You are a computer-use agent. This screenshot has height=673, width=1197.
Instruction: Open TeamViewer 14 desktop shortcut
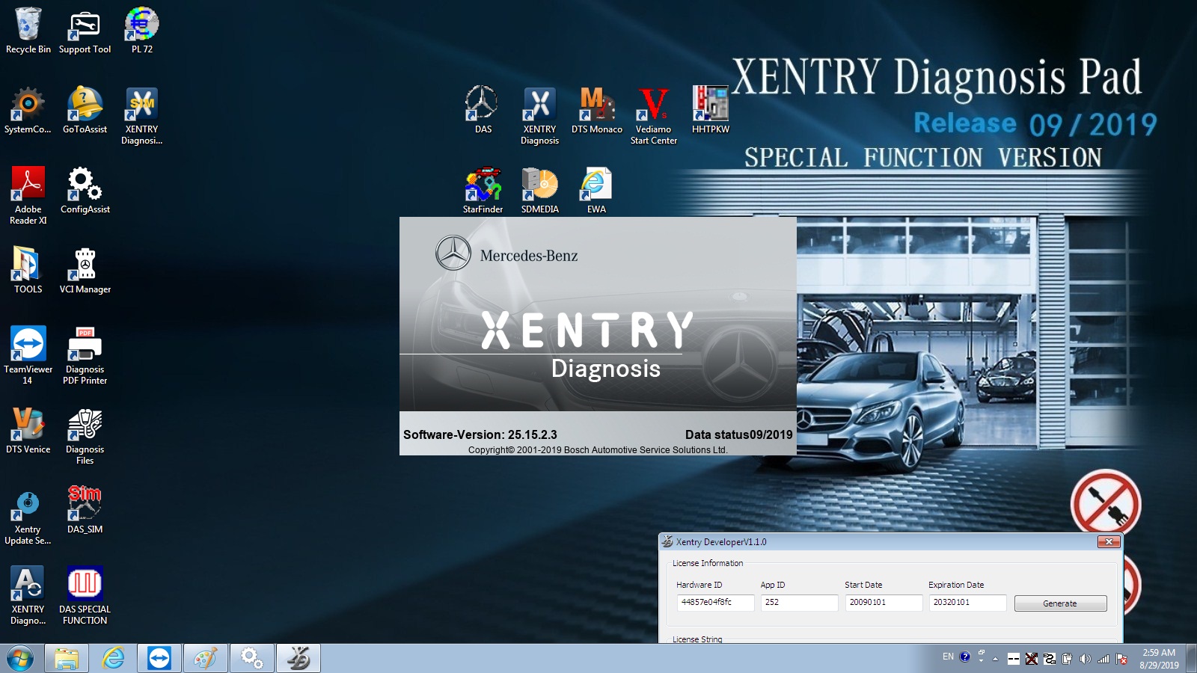[28, 356]
